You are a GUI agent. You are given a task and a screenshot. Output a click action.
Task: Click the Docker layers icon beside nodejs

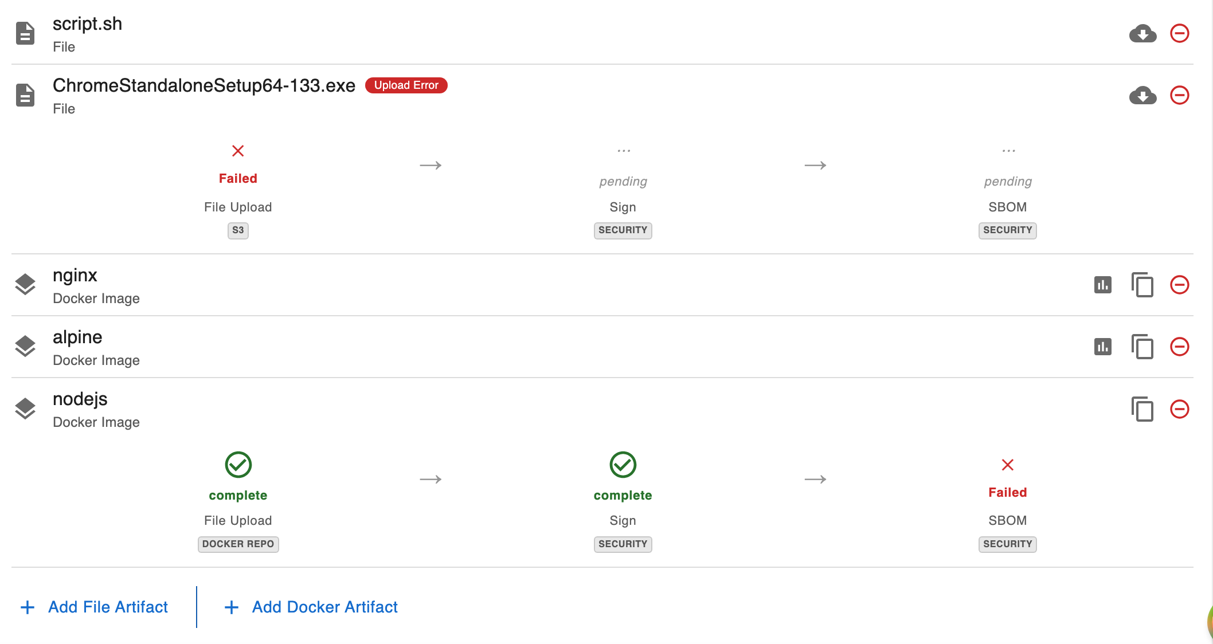[24, 408]
